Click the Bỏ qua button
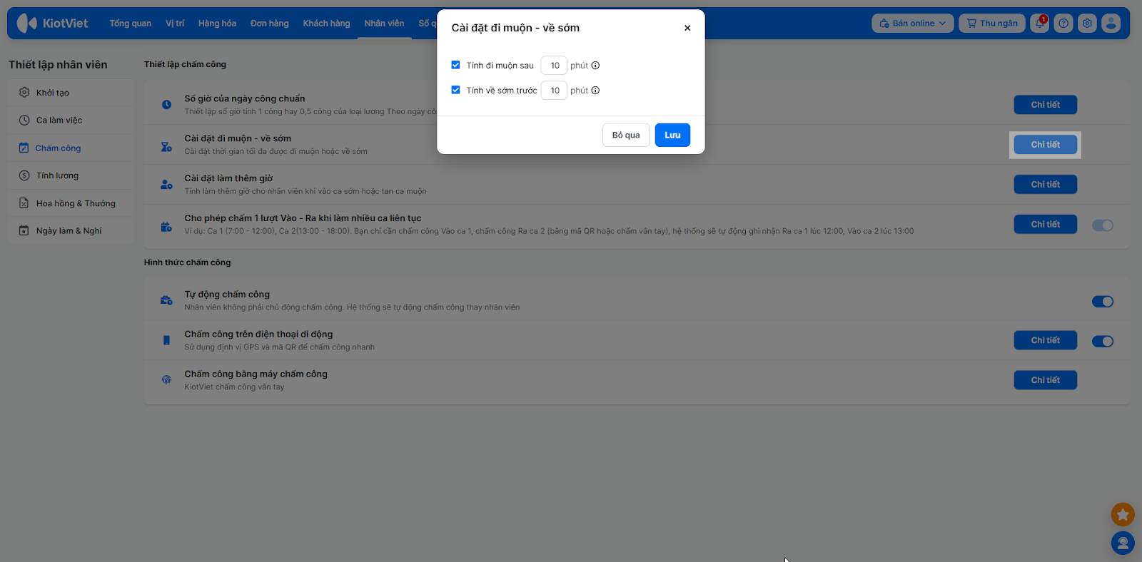The image size is (1142, 562). [626, 136]
